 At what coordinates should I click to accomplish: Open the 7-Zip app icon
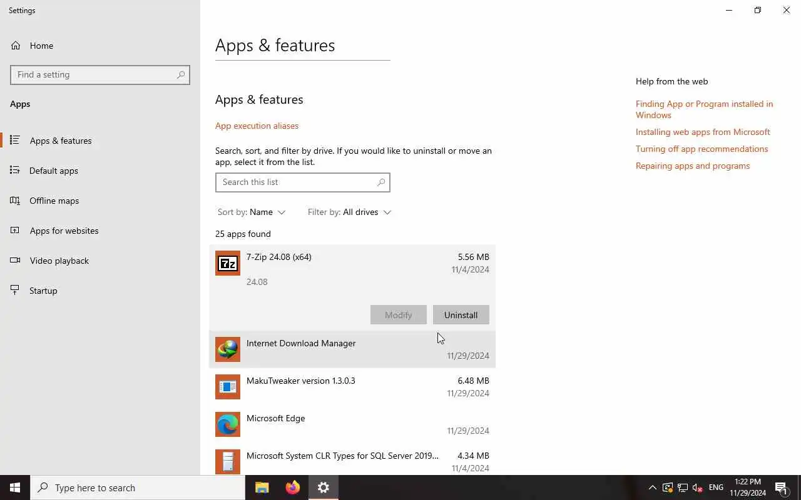[228, 263]
